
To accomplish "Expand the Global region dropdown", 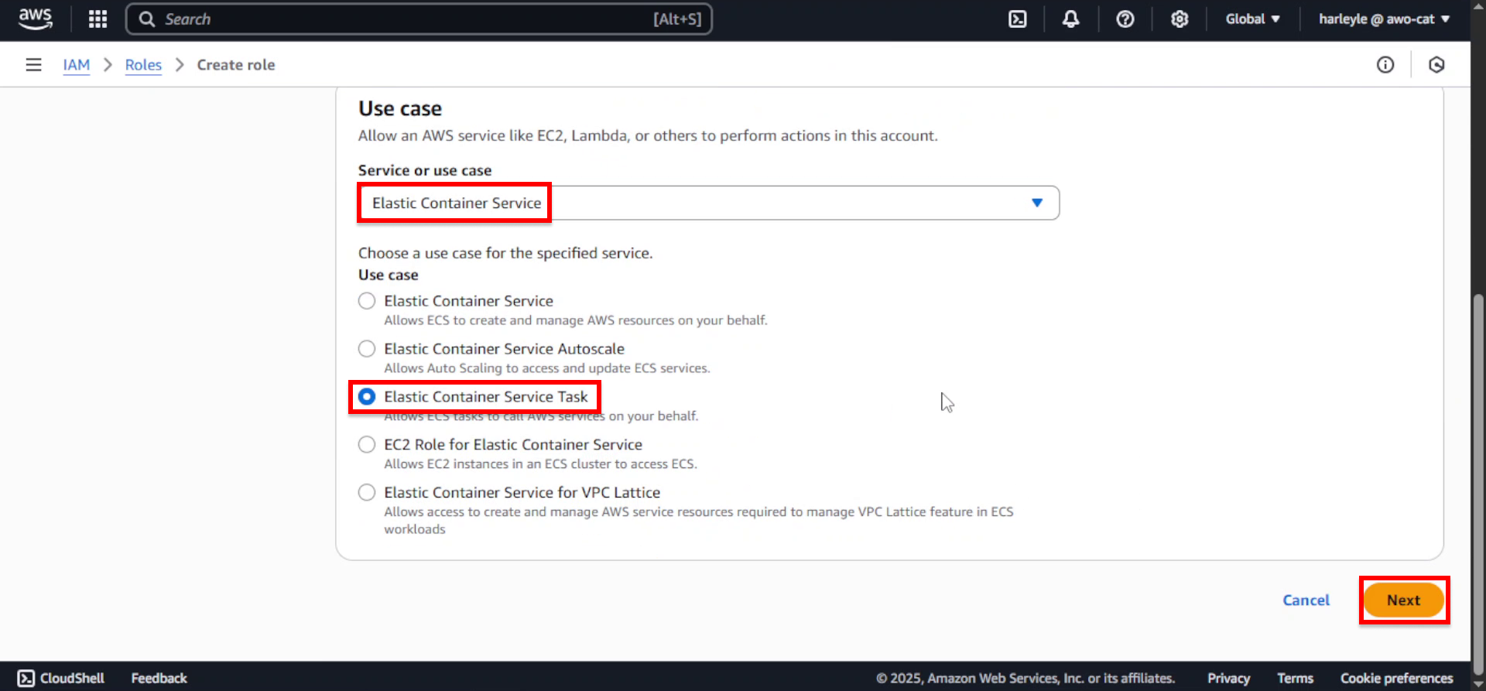I will point(1252,19).
